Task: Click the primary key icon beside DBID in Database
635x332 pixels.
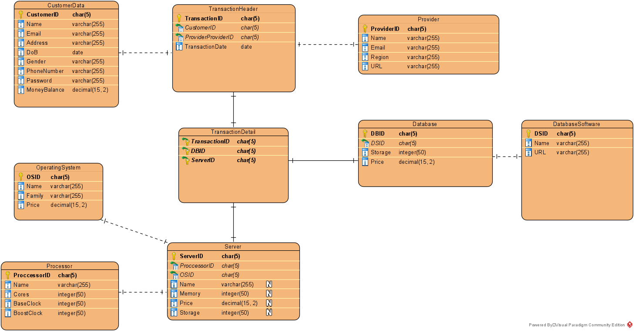Action: click(365, 133)
